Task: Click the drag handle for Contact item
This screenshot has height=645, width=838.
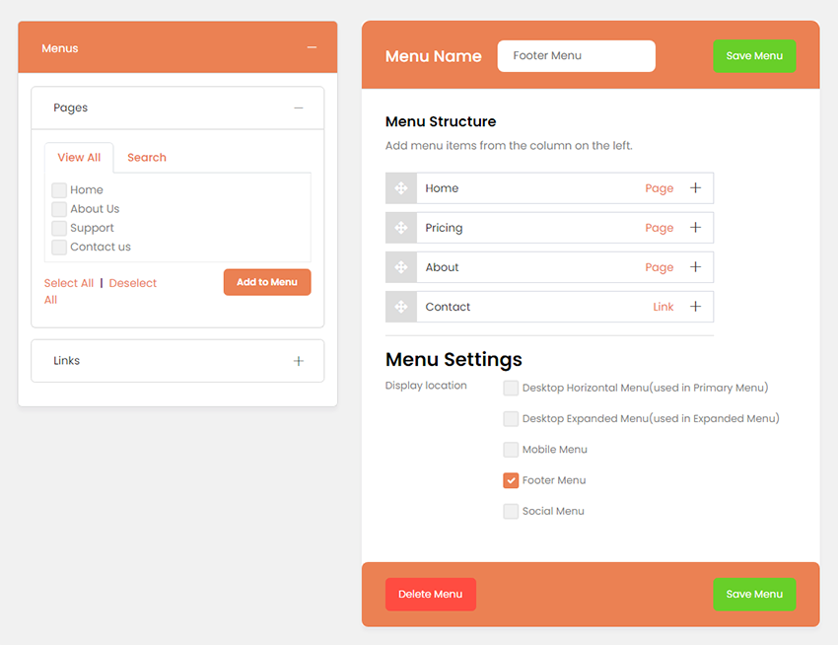Action: pos(401,307)
